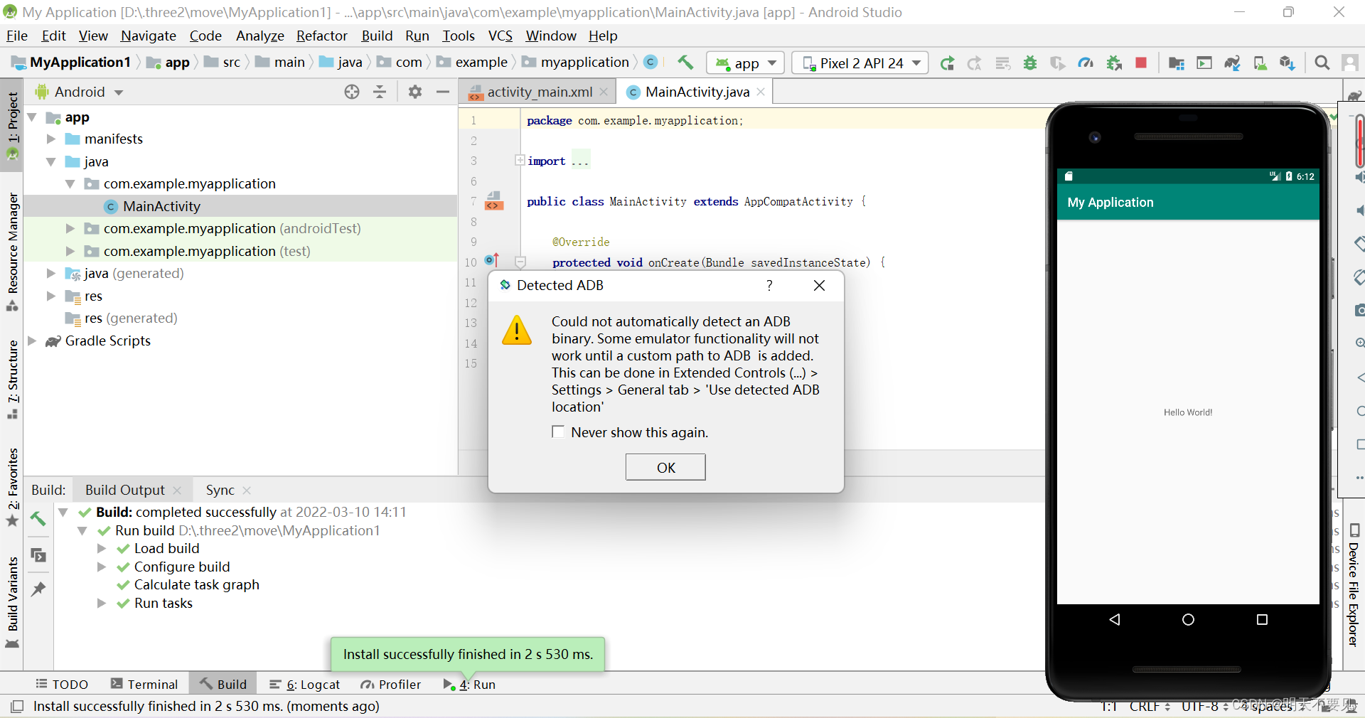Image resolution: width=1365 pixels, height=718 pixels.
Task: Open the Profiler tool window
Action: pos(391,684)
